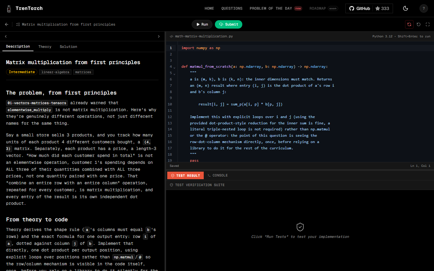
Task: Click the linear-algebra tag
Action: (55, 72)
